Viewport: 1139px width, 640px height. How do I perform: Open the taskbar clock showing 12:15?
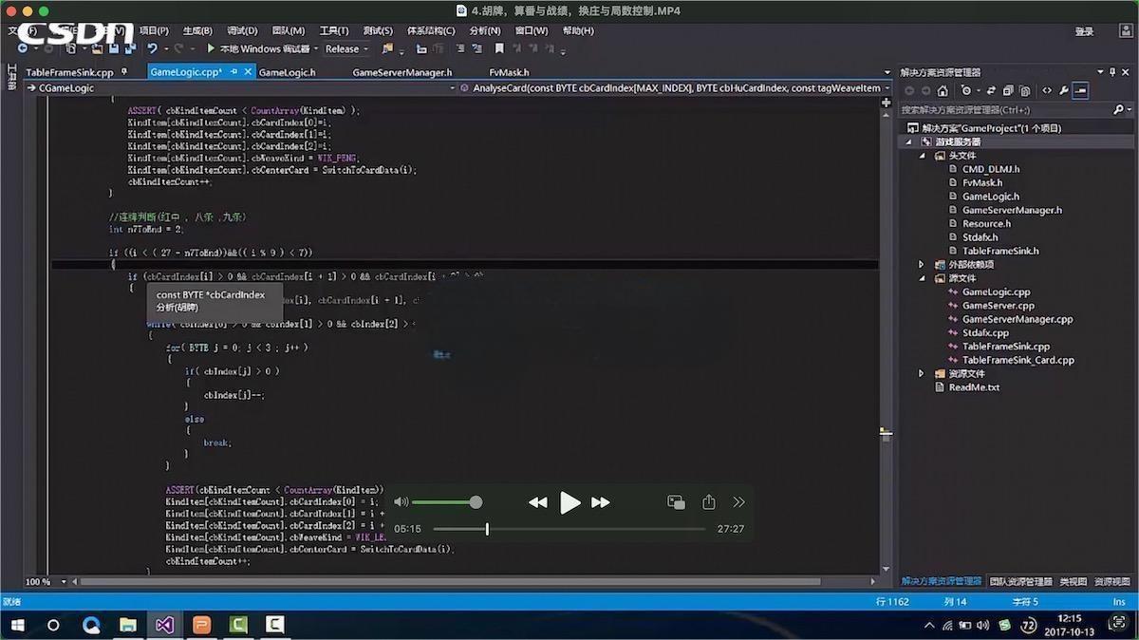coord(1070,625)
